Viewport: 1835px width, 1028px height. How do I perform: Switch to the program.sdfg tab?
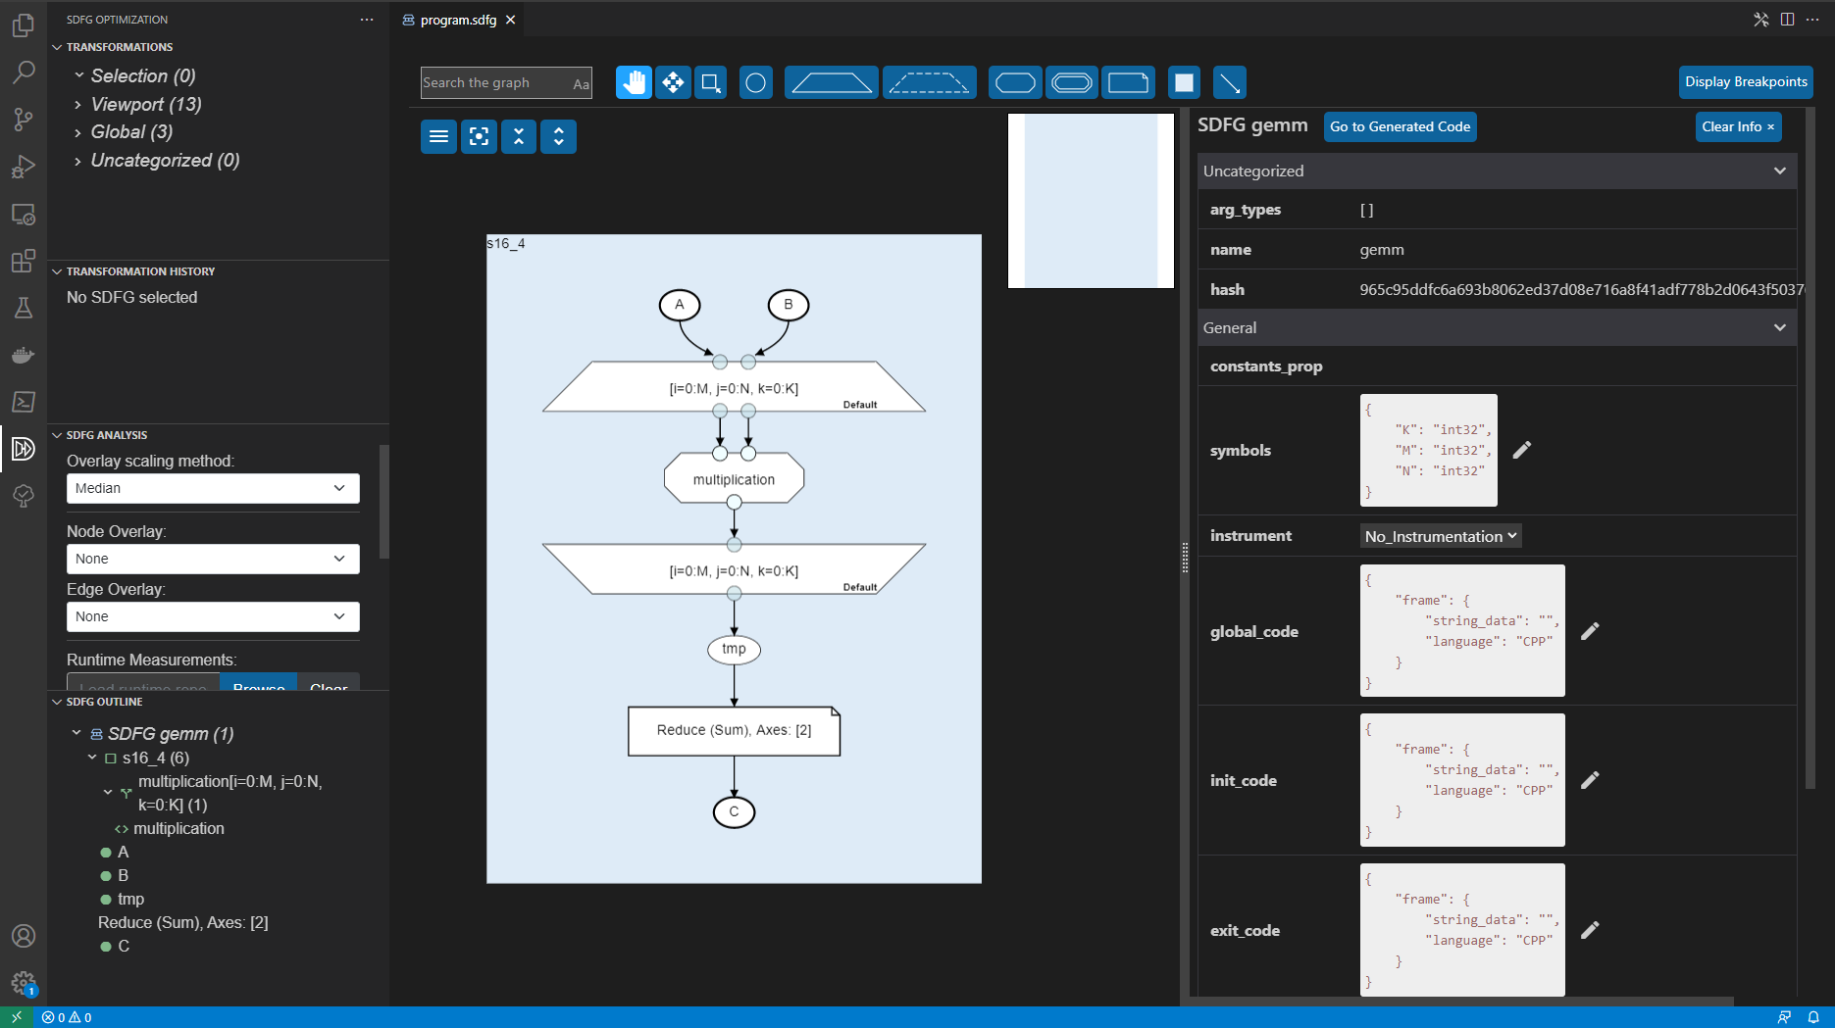pyautogui.click(x=458, y=20)
